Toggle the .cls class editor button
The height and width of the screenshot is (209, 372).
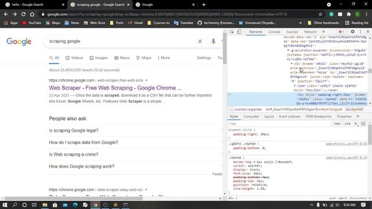click(347, 124)
